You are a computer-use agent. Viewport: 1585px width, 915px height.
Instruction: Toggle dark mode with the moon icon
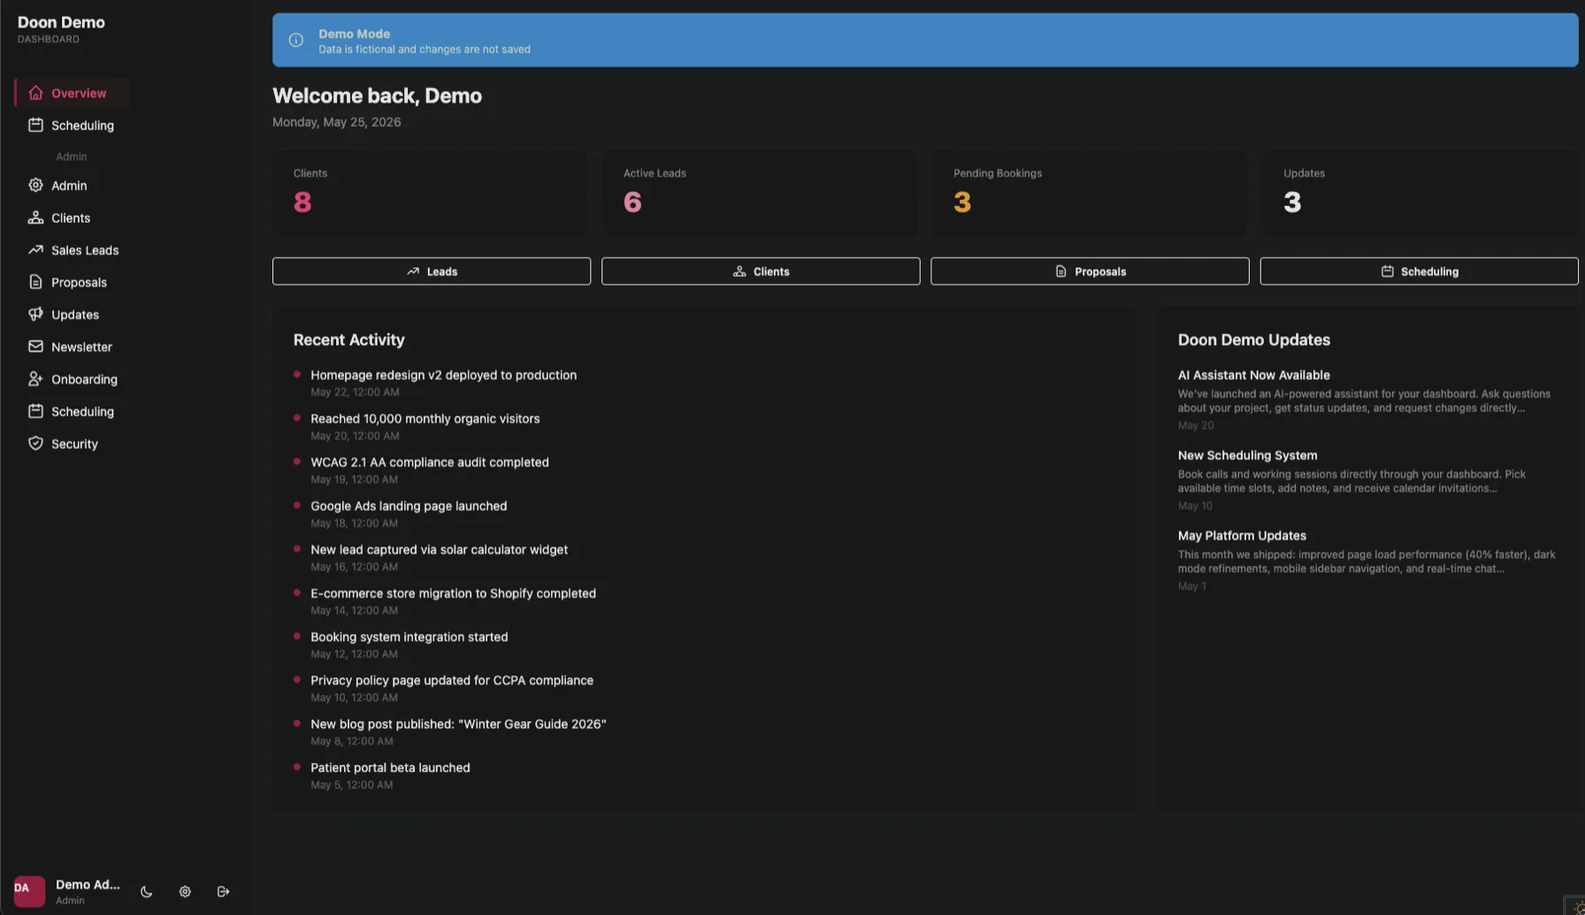(x=147, y=891)
